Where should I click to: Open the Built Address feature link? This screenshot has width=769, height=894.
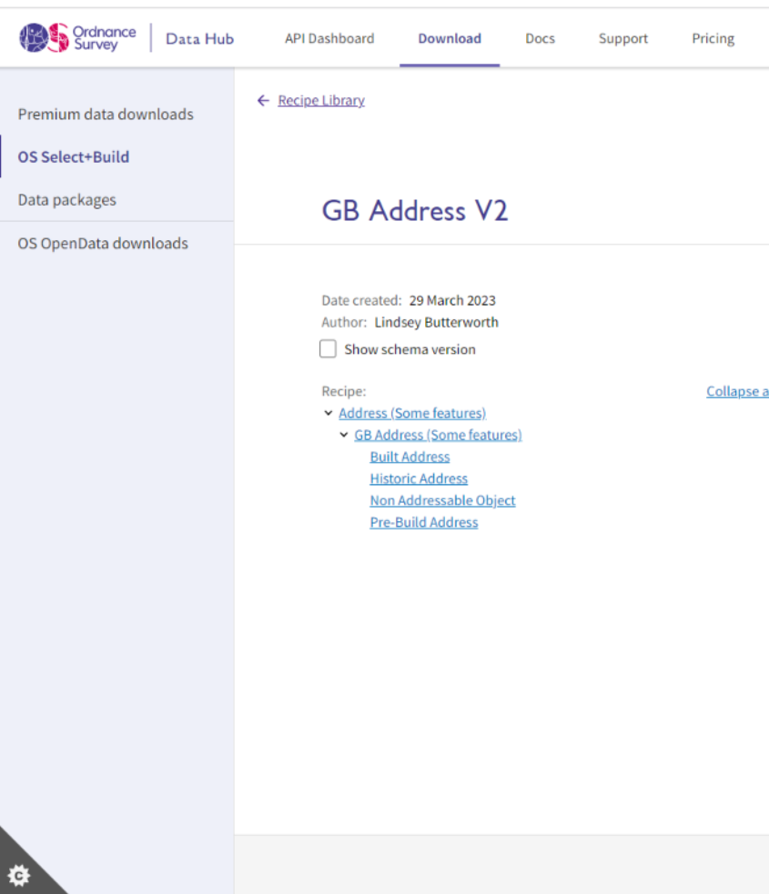point(410,457)
